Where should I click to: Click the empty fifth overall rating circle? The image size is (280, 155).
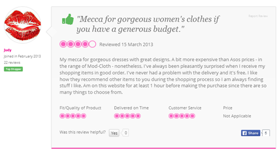coord(92,44)
